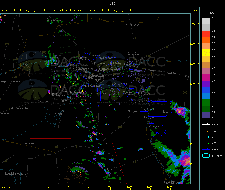The image size is (225, 190).
Task: Click the Atuel_Norte map label
Action: [119, 84]
